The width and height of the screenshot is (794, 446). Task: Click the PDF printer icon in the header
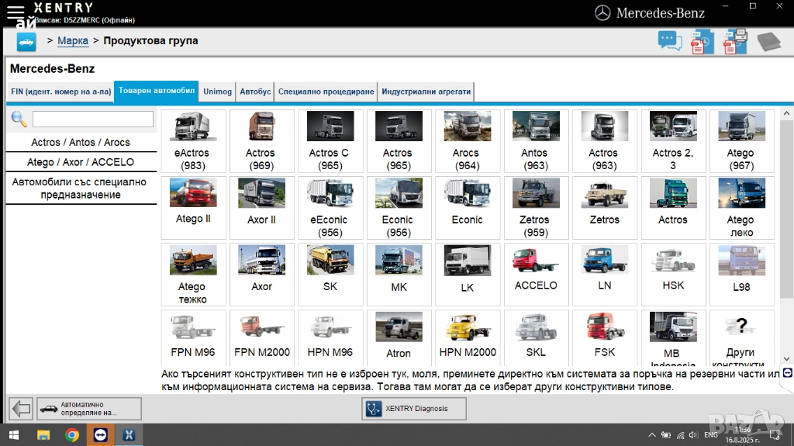coord(734,41)
